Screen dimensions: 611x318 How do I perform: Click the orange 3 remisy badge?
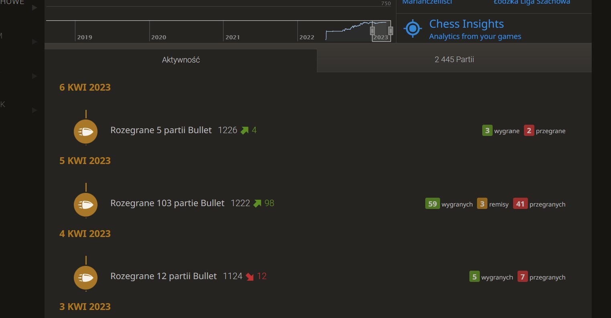(x=482, y=204)
